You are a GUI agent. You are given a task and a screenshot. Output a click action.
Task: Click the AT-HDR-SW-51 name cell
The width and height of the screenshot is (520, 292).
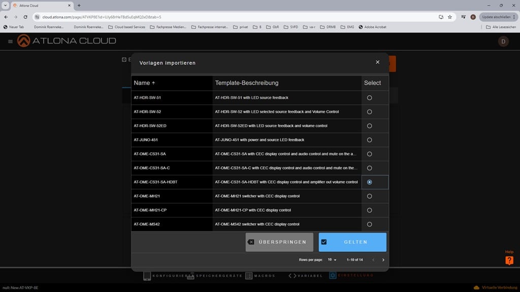click(172, 98)
